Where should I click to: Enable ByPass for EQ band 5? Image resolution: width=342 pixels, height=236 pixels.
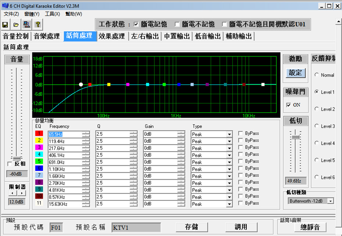[241, 161]
